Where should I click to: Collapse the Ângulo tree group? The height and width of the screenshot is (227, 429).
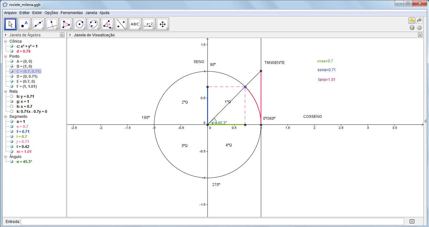pyautogui.click(x=6, y=156)
